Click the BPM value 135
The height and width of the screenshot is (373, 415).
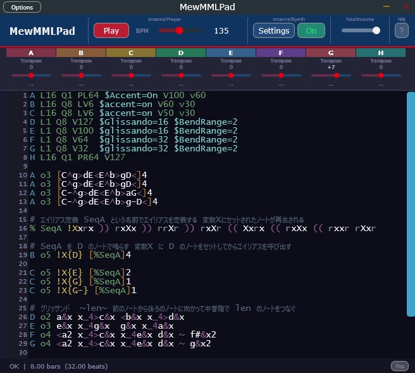tap(221, 31)
